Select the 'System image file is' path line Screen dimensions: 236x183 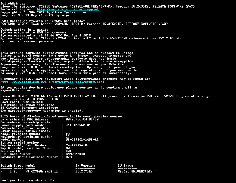(x=92, y=38)
